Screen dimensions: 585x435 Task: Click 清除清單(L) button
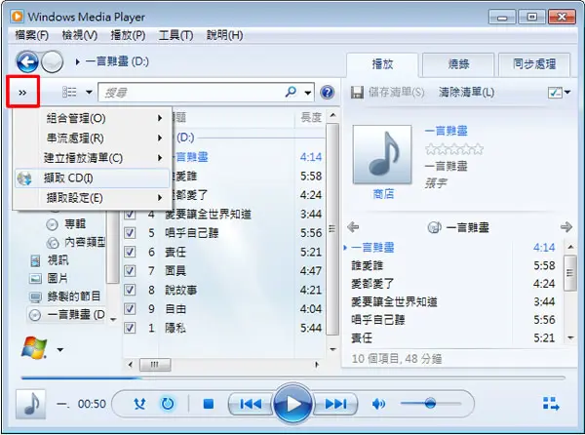(466, 92)
